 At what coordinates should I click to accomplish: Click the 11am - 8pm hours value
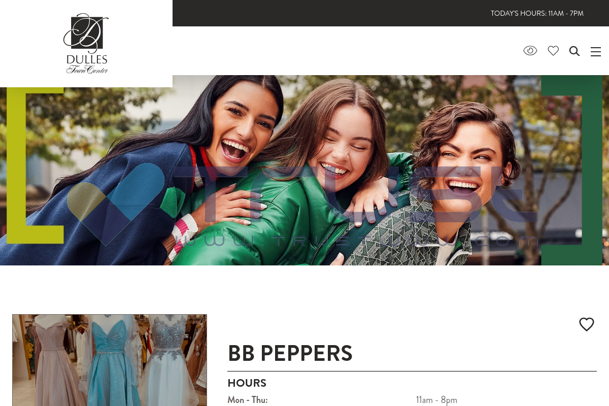[x=436, y=400]
